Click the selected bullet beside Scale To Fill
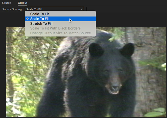 [x=27, y=19]
